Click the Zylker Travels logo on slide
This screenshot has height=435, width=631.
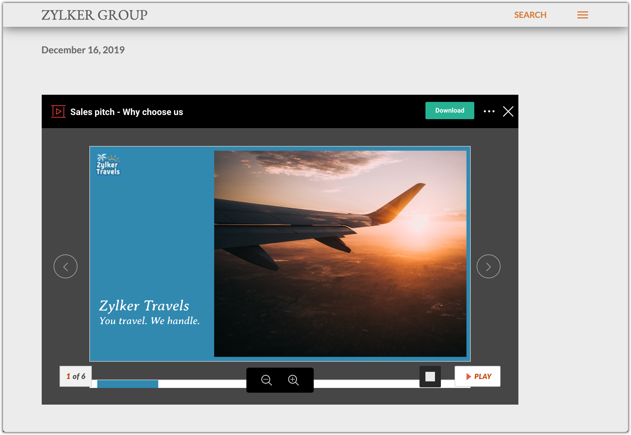click(x=108, y=164)
